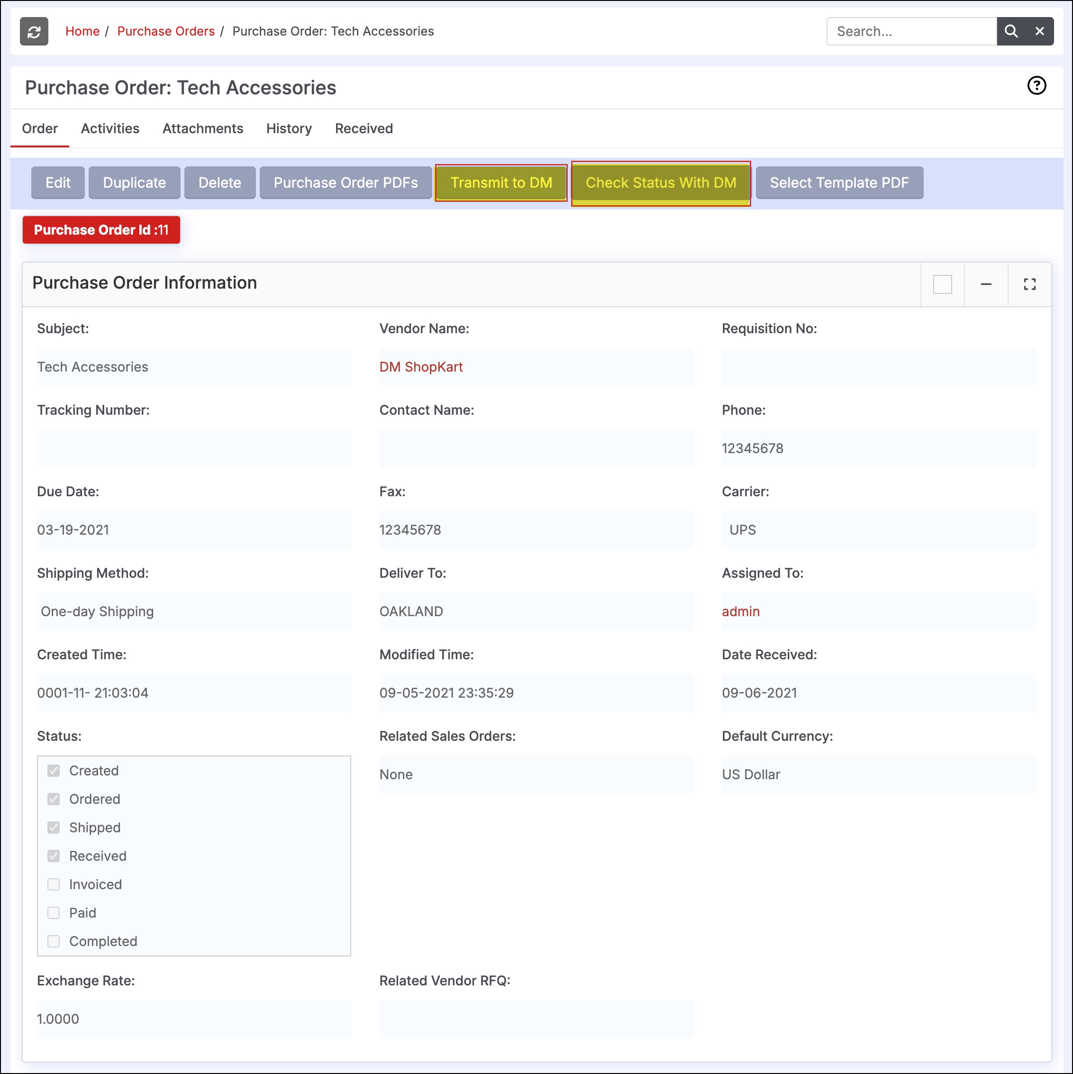Image resolution: width=1073 pixels, height=1074 pixels.
Task: Clear search with the X icon
Action: 1039,31
